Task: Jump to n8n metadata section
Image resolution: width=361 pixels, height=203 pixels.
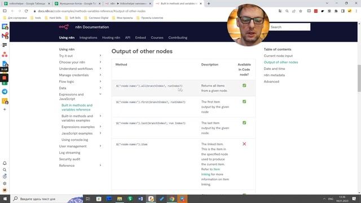Action: tap(274, 75)
